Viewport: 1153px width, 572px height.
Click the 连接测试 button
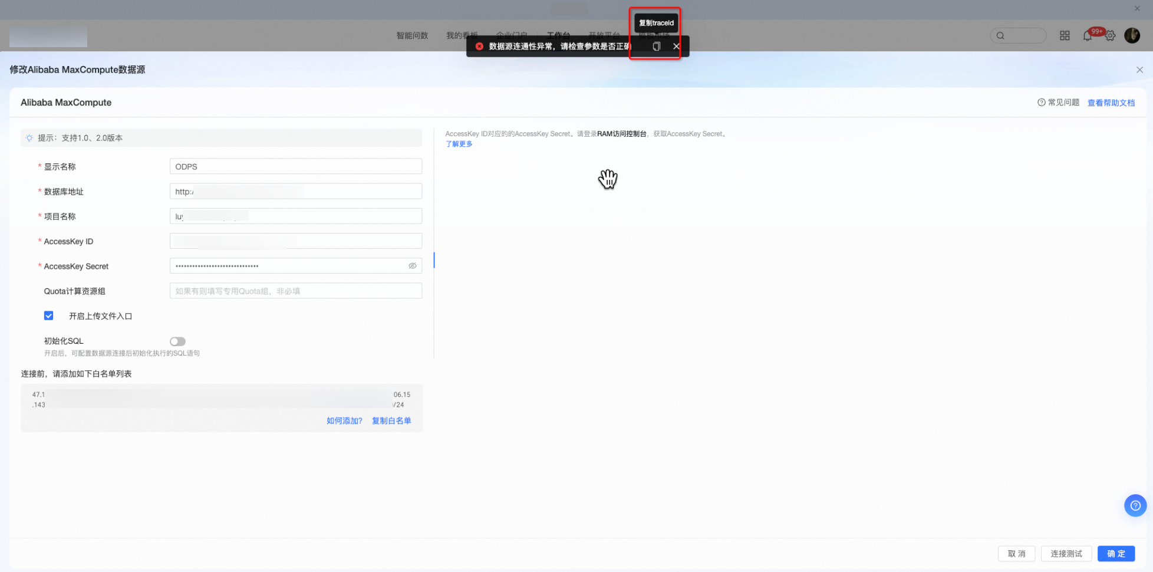(1066, 554)
